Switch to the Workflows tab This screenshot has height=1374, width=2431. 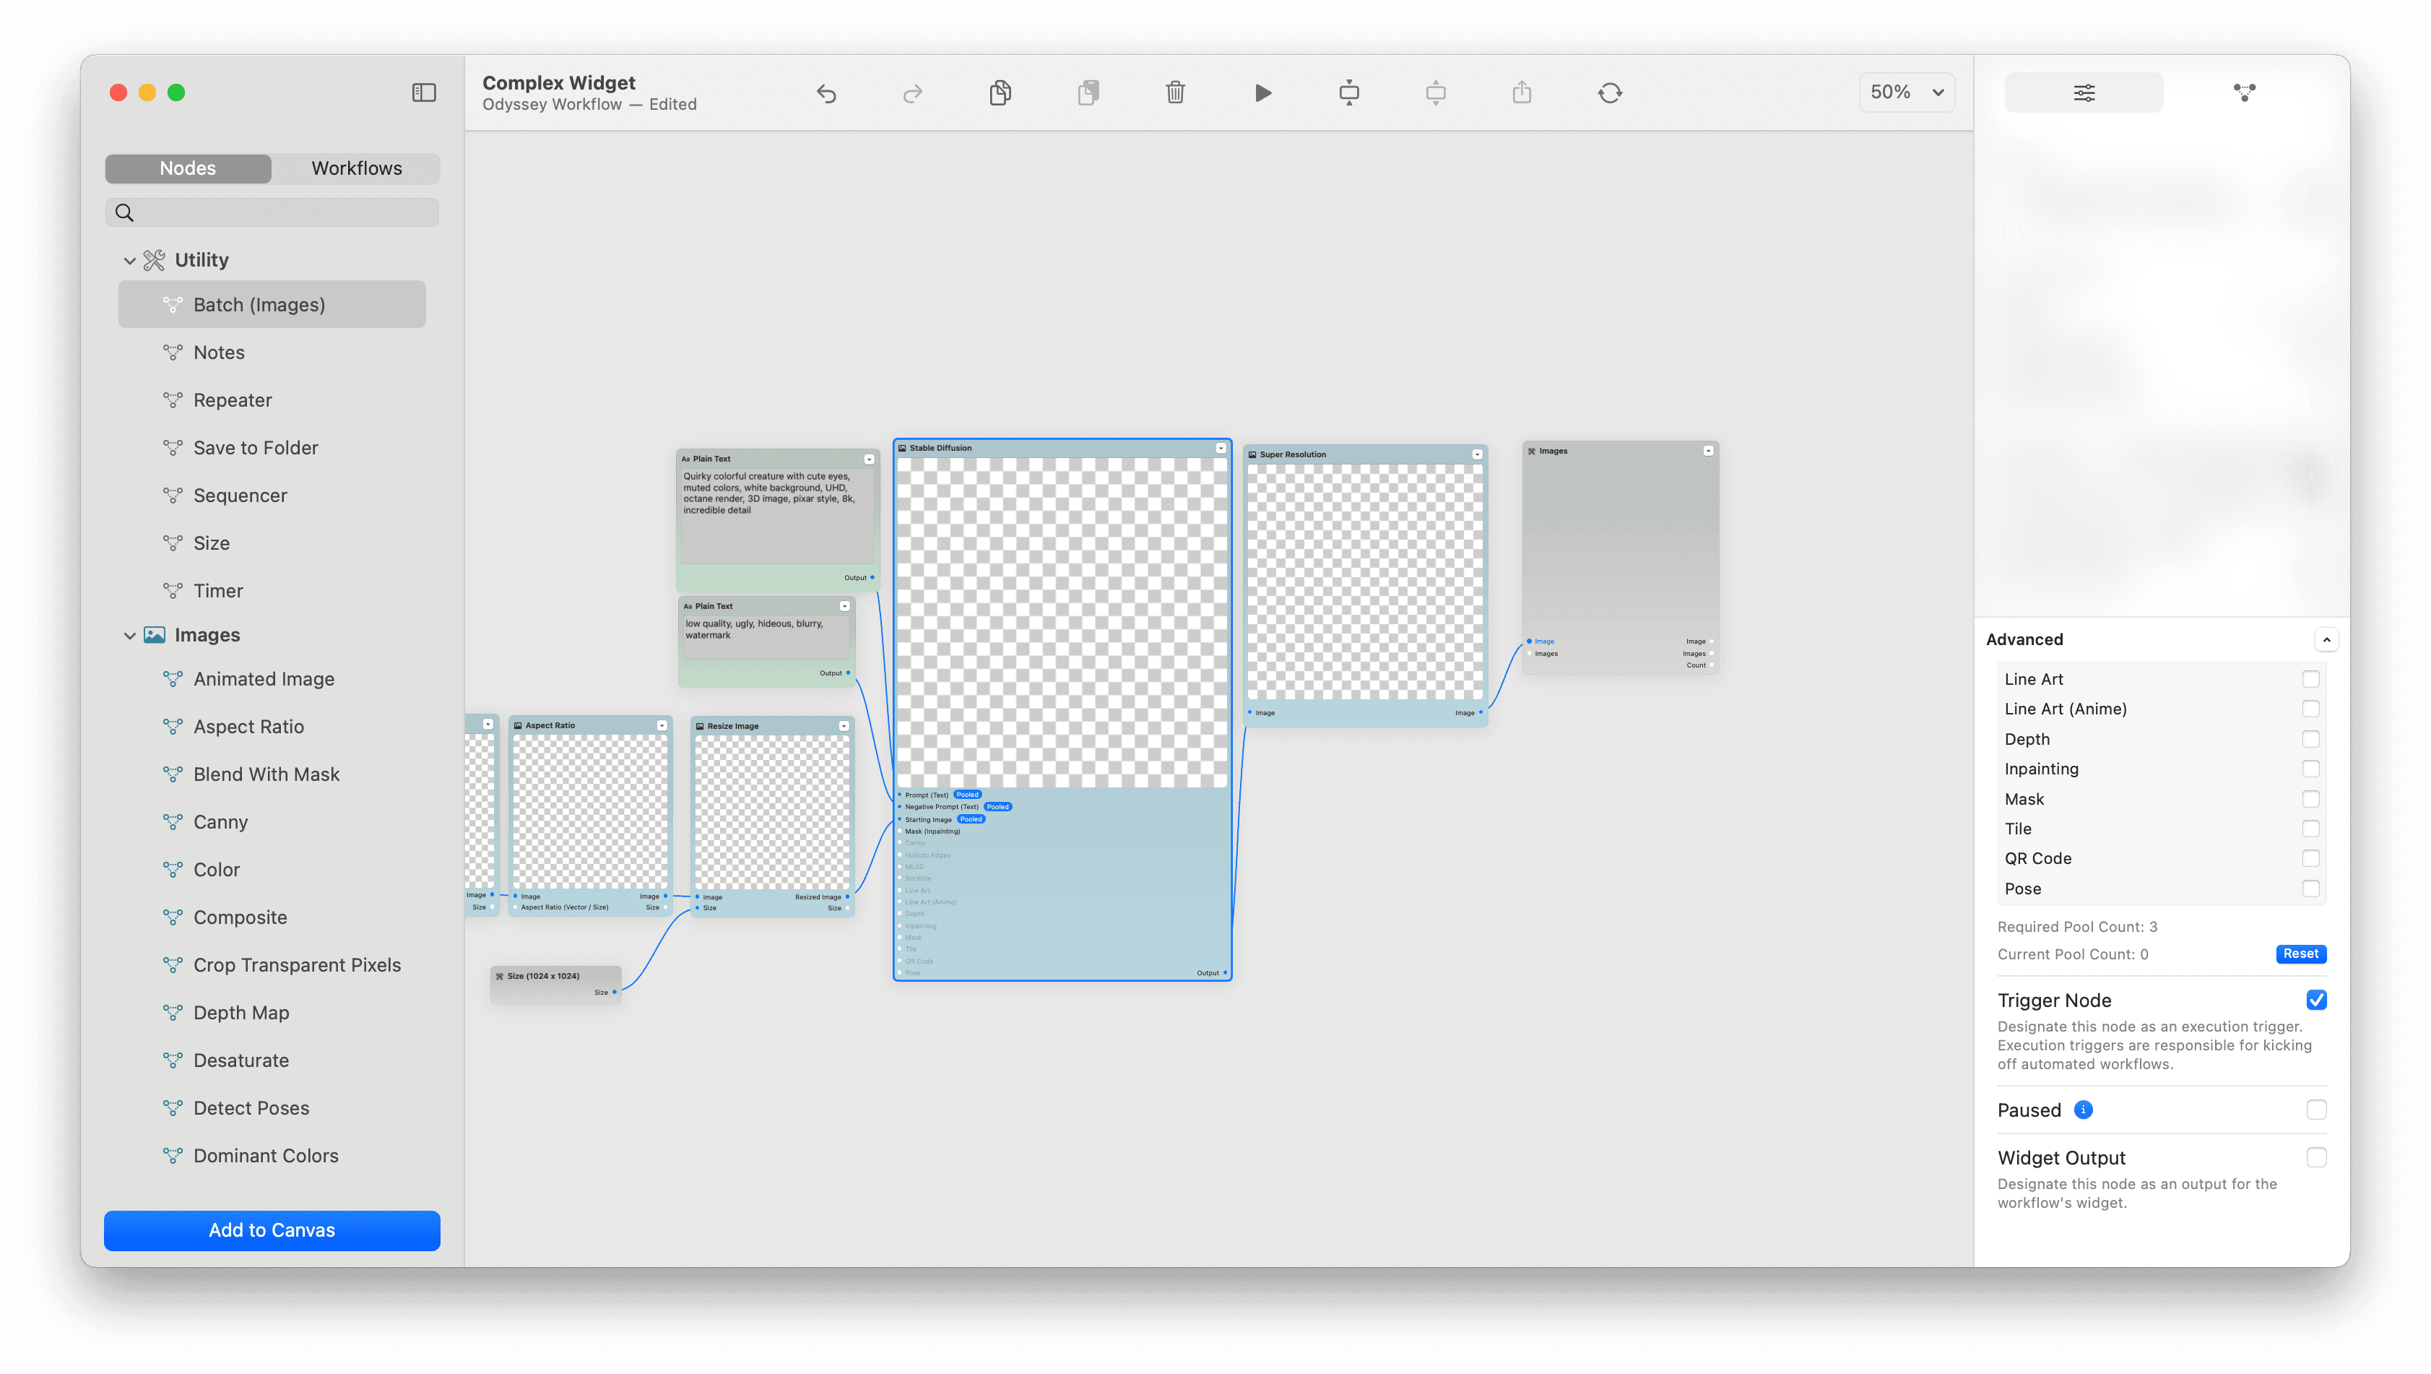357,168
